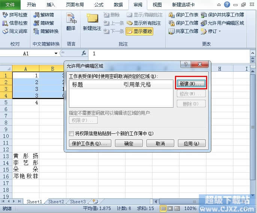
Task: Open the Excel help question icon
Action: [x=227, y=4]
